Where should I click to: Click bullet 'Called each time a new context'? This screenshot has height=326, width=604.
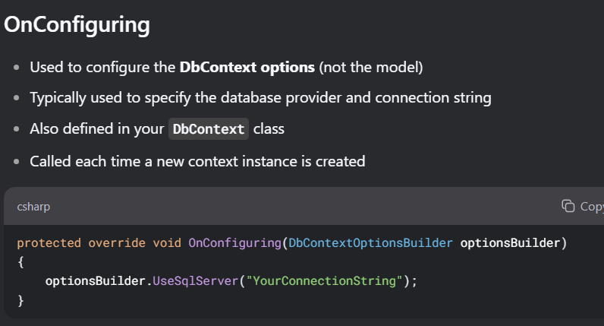tap(197, 161)
